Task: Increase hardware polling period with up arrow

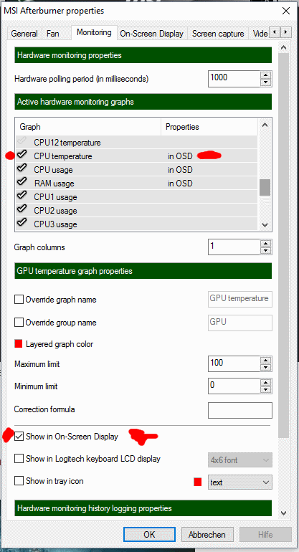Action: 267,75
